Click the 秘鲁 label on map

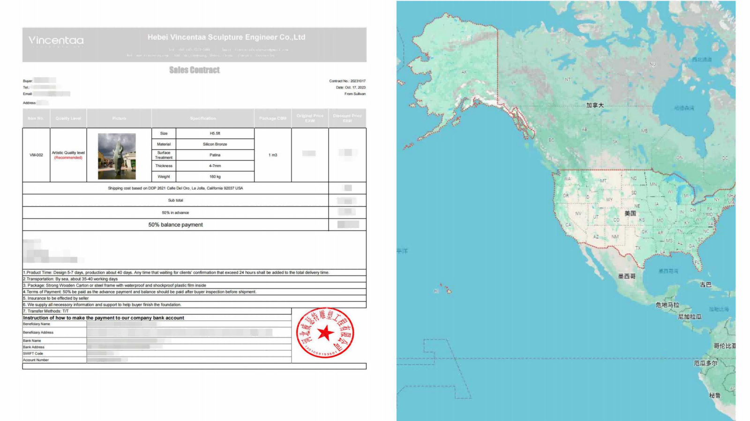[714, 395]
